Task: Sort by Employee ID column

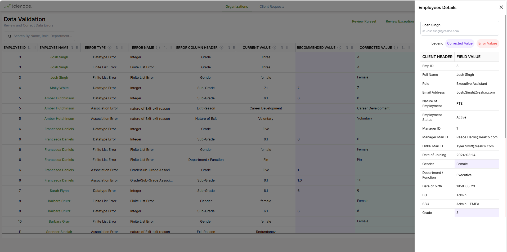Action: [29, 47]
